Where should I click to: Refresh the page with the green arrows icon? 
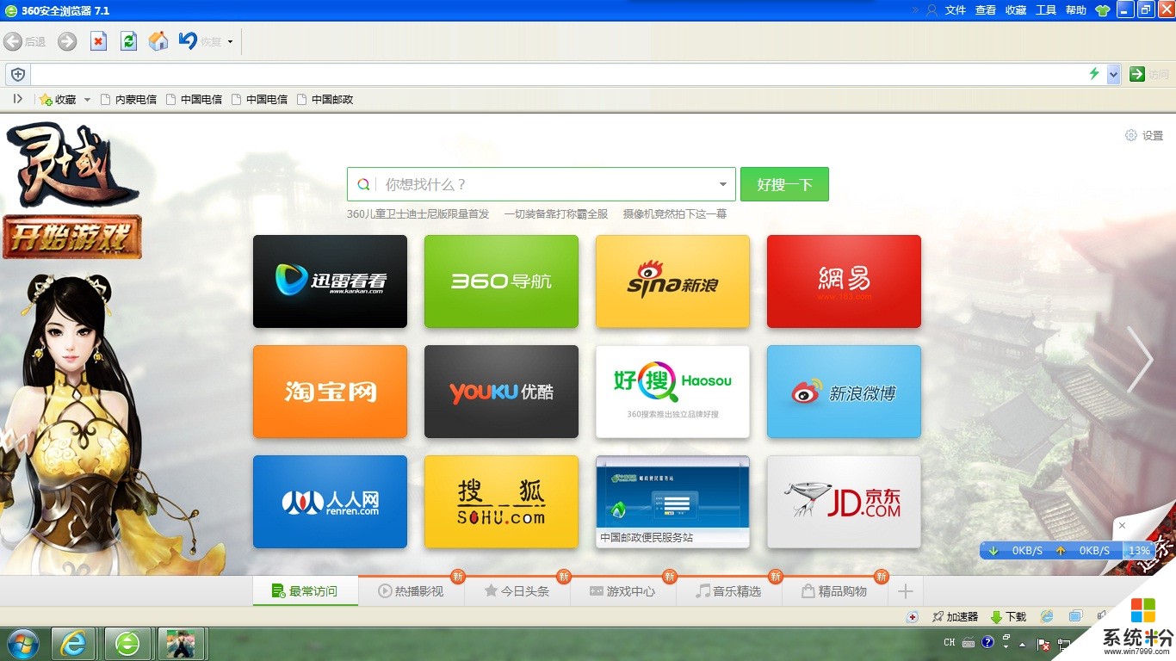pyautogui.click(x=128, y=41)
